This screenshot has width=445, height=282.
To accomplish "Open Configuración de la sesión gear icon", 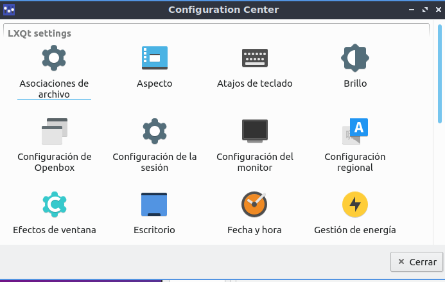I will [x=154, y=131].
